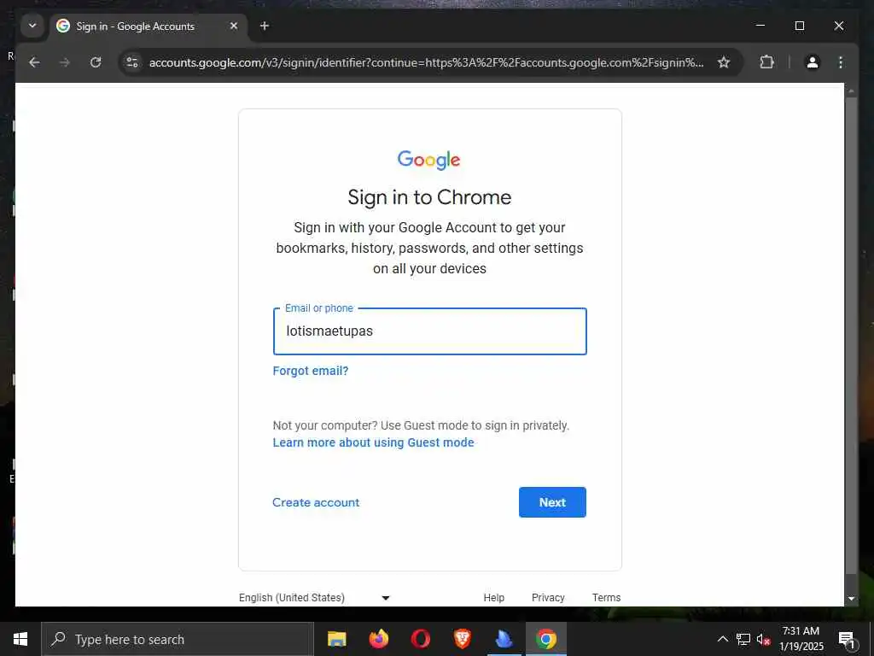Click the Create account link
The image size is (874, 656).
click(316, 502)
